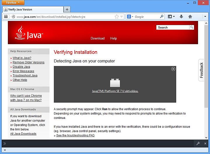Click the Java logo
The height and width of the screenshot is (154, 210).
29,33
